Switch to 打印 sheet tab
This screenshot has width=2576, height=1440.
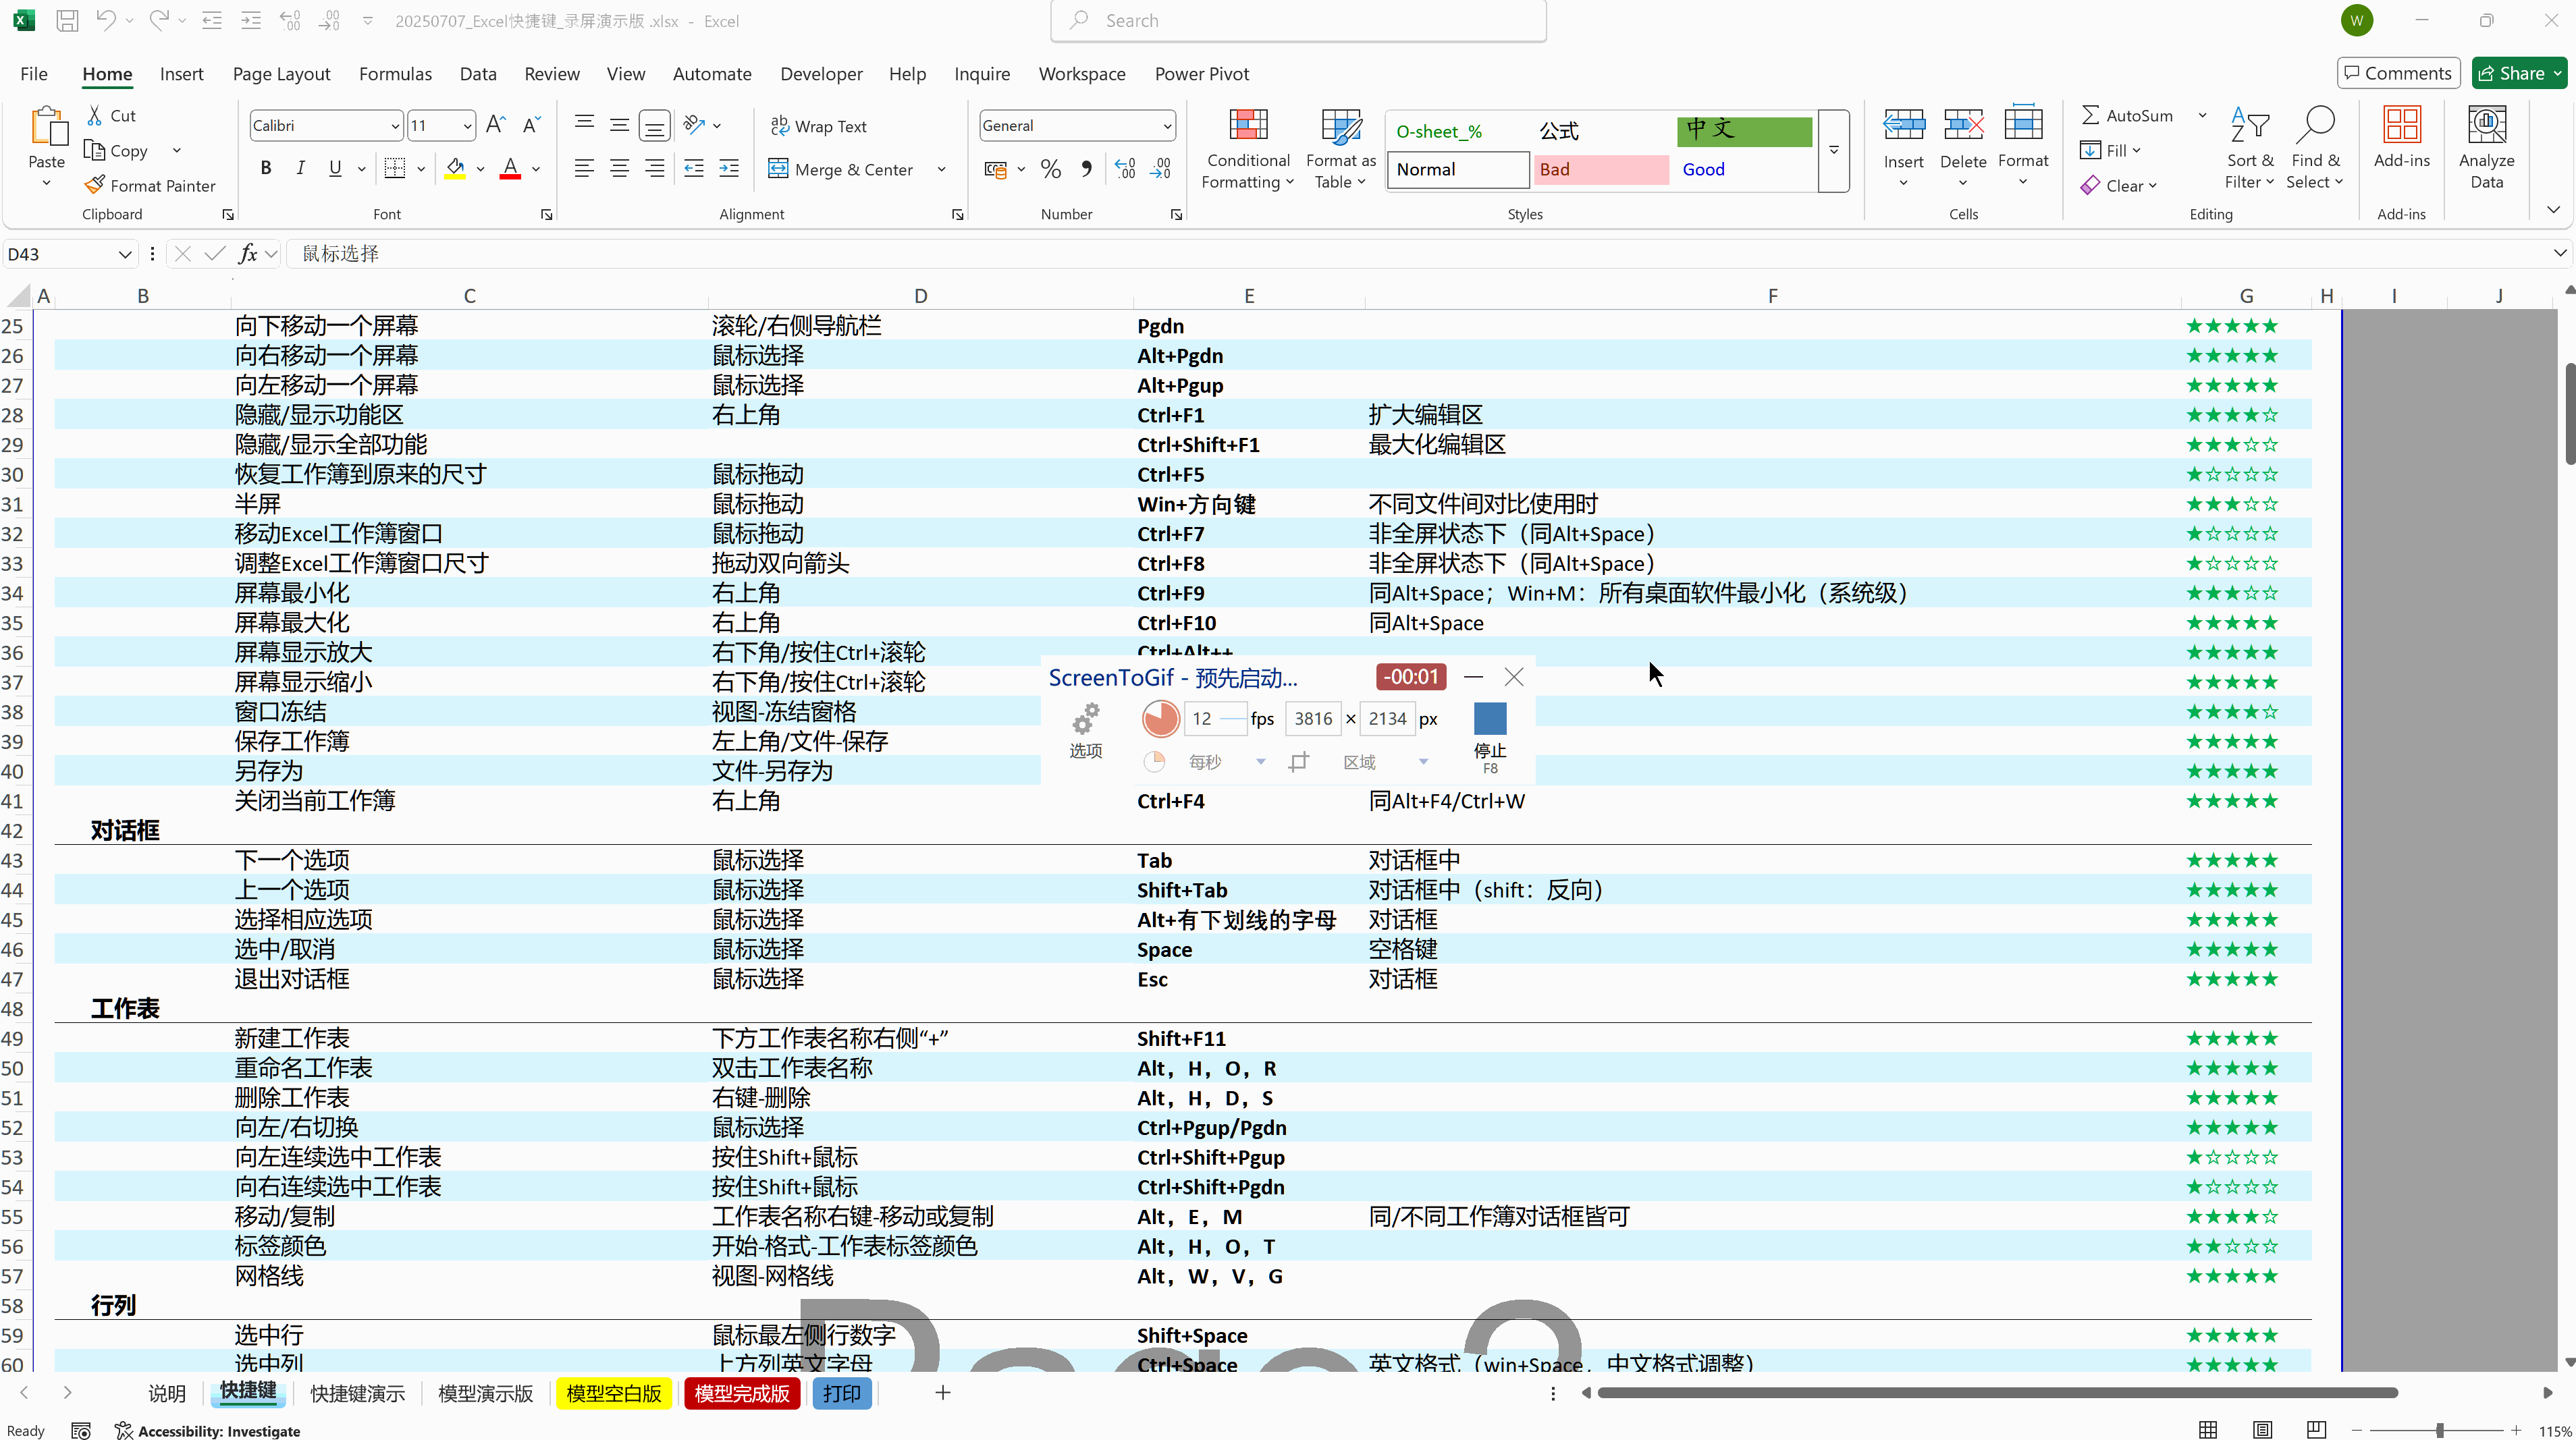coord(842,1393)
